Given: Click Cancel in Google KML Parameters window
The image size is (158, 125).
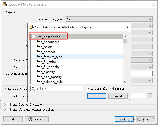Looking at the screenshot, I should pos(145,119).
